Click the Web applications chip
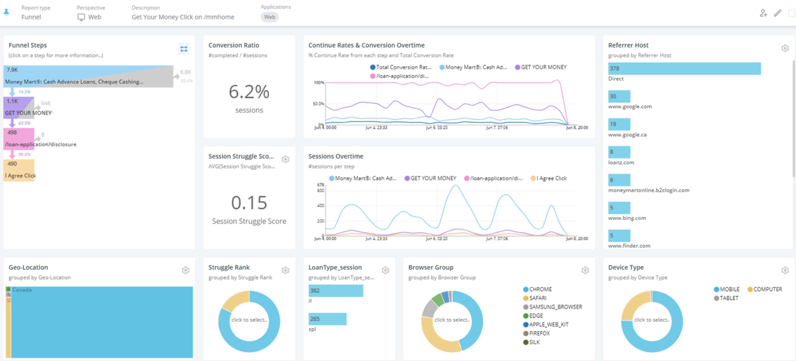 point(270,17)
